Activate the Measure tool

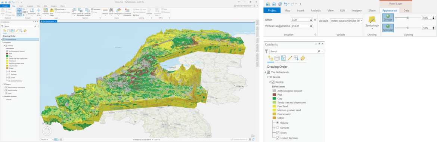coord(105,12)
